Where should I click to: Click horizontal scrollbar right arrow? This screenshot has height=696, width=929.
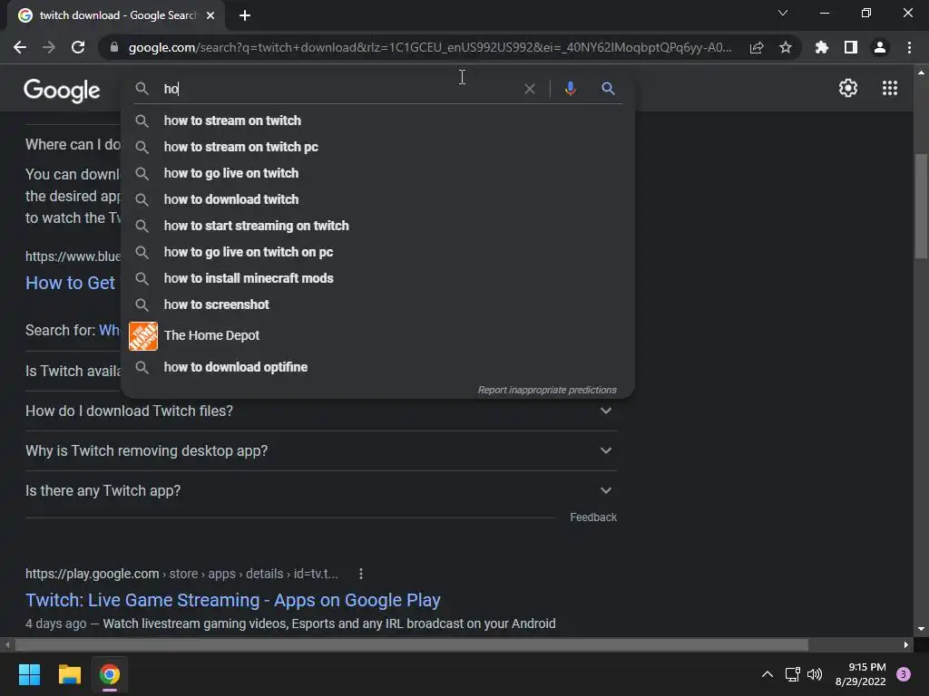[x=906, y=644]
